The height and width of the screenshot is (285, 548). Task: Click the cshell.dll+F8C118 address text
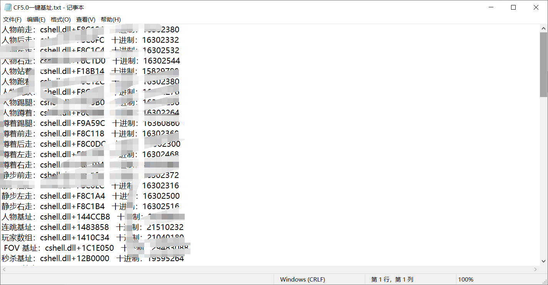[72, 134]
